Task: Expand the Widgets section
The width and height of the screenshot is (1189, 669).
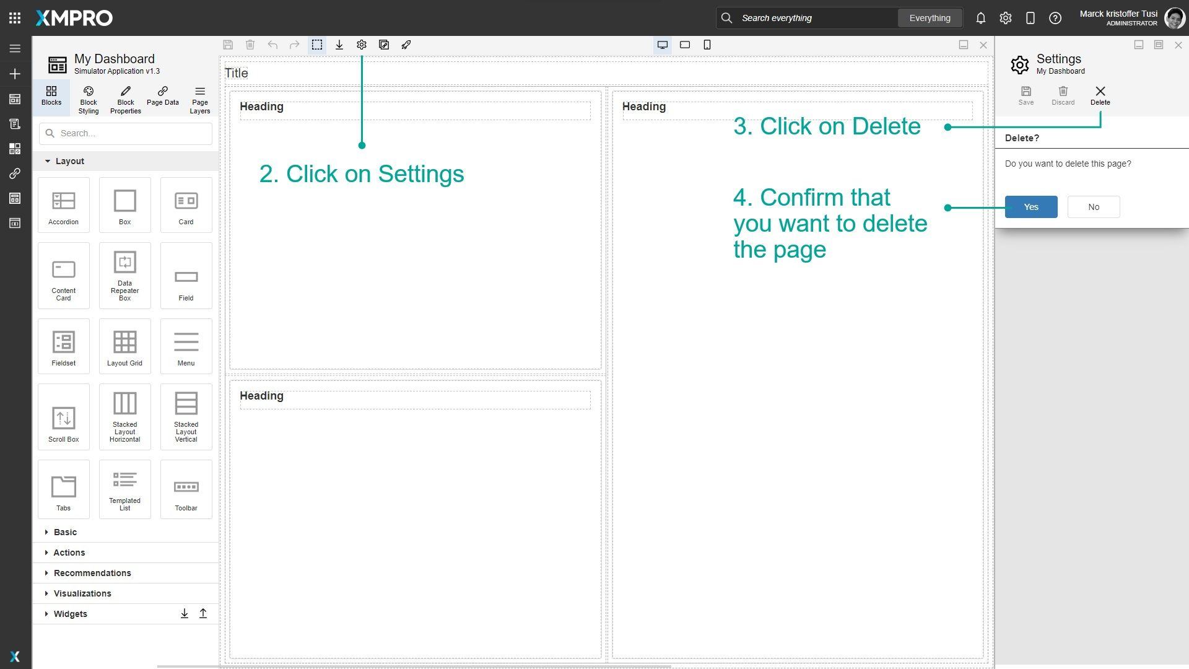Action: tap(70, 613)
